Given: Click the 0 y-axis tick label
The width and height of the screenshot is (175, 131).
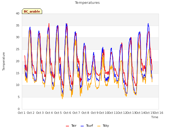Looking at the screenshot, I should [x=19, y=109].
